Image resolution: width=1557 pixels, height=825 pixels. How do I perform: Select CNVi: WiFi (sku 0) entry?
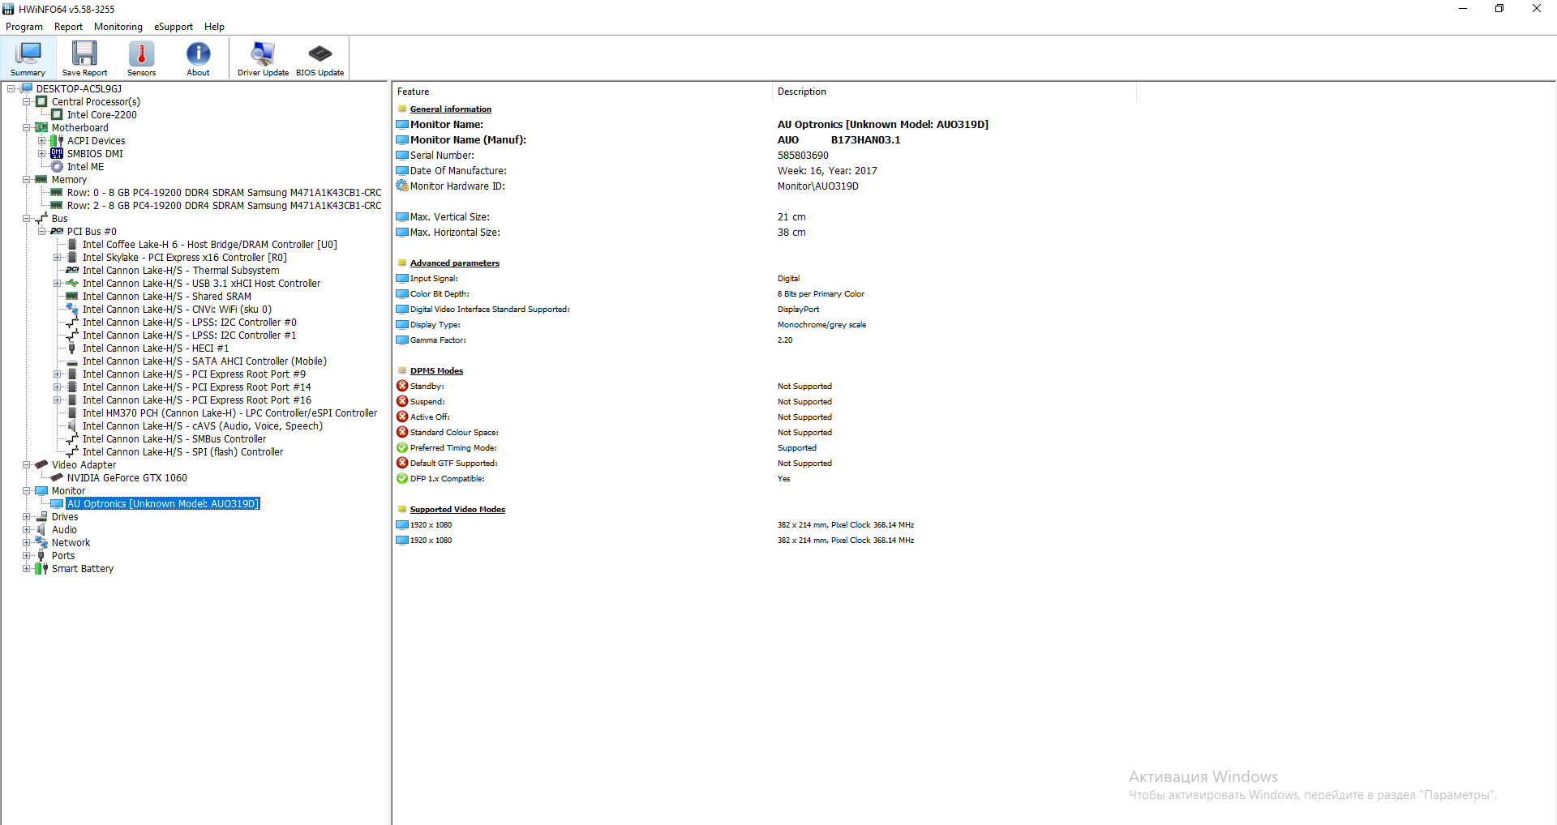pos(177,310)
